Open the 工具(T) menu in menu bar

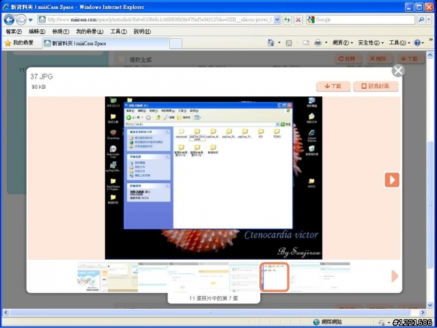coord(119,31)
